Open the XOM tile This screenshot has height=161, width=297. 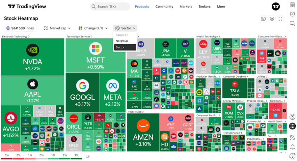pyautogui.click(x=229, y=111)
